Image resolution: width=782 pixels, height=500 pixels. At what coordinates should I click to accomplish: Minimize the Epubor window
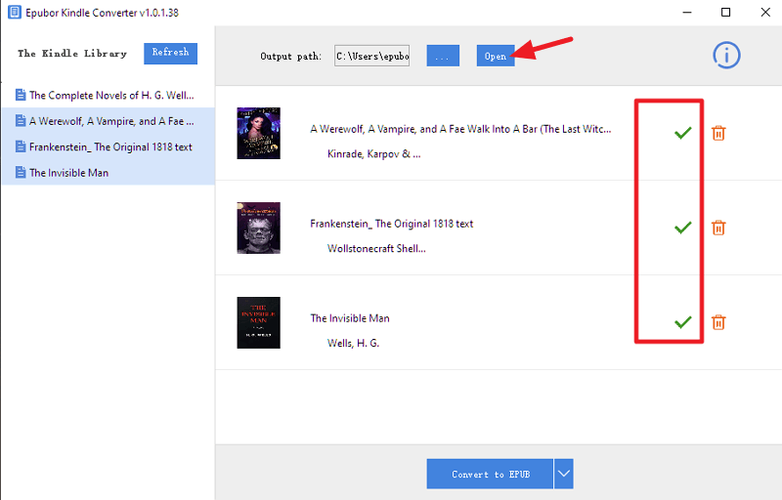(687, 12)
